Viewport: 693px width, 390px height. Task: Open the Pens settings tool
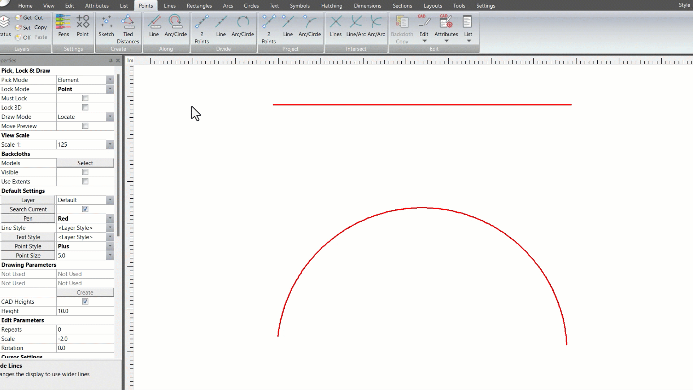pyautogui.click(x=63, y=26)
